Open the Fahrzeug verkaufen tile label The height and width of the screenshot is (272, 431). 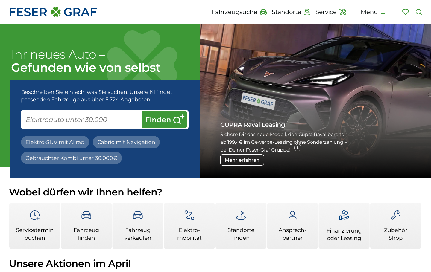pos(138,234)
